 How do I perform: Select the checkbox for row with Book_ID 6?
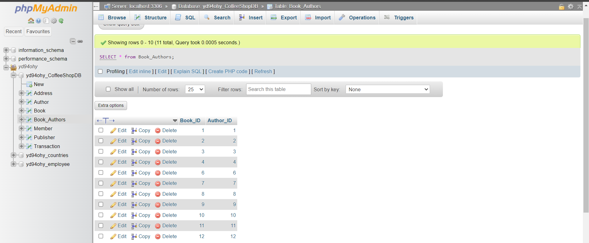pyautogui.click(x=101, y=173)
